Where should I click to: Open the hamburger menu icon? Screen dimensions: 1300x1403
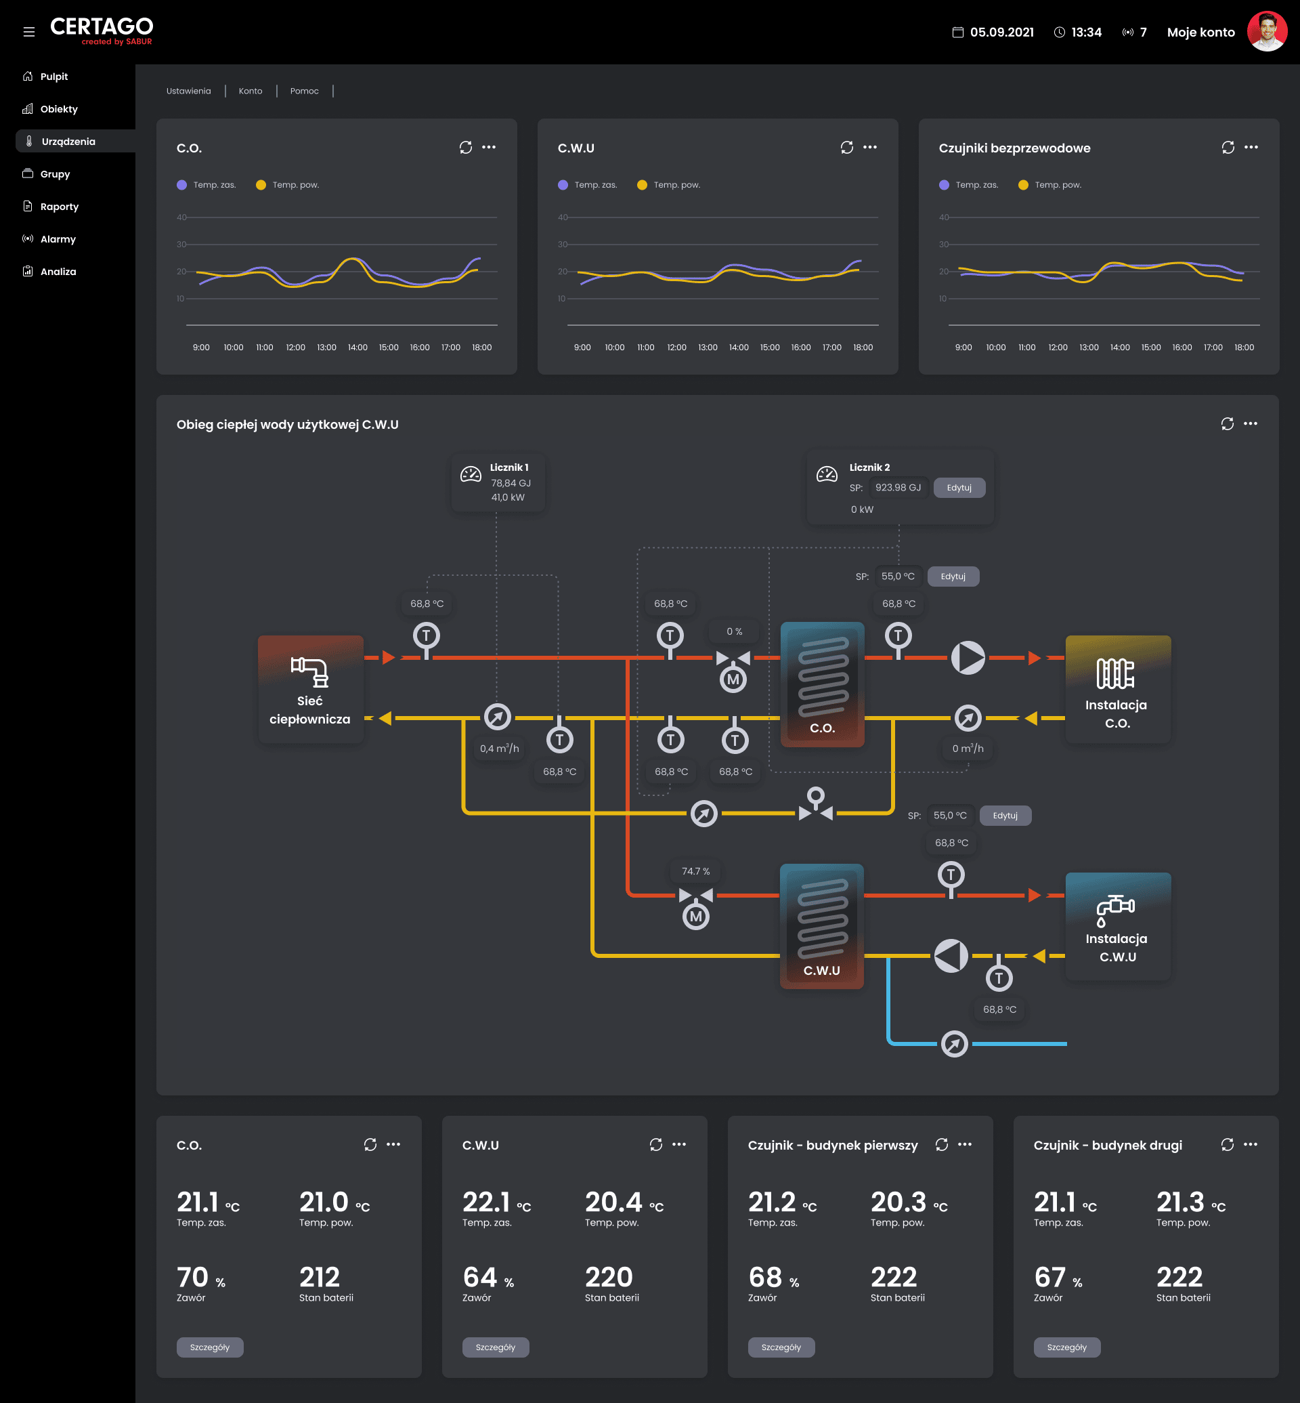[x=29, y=32]
